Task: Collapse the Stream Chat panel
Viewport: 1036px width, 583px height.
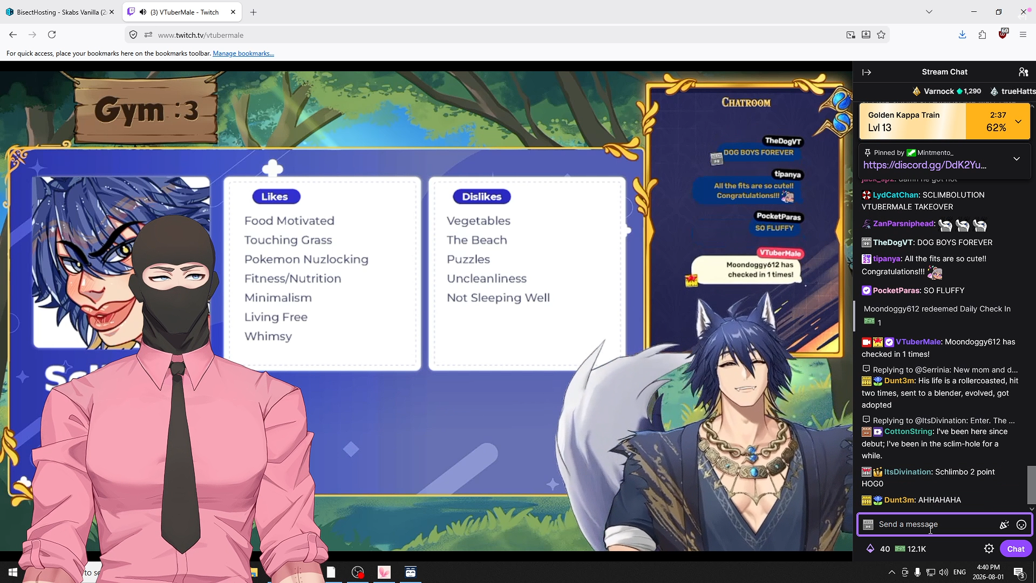Action: click(x=867, y=72)
